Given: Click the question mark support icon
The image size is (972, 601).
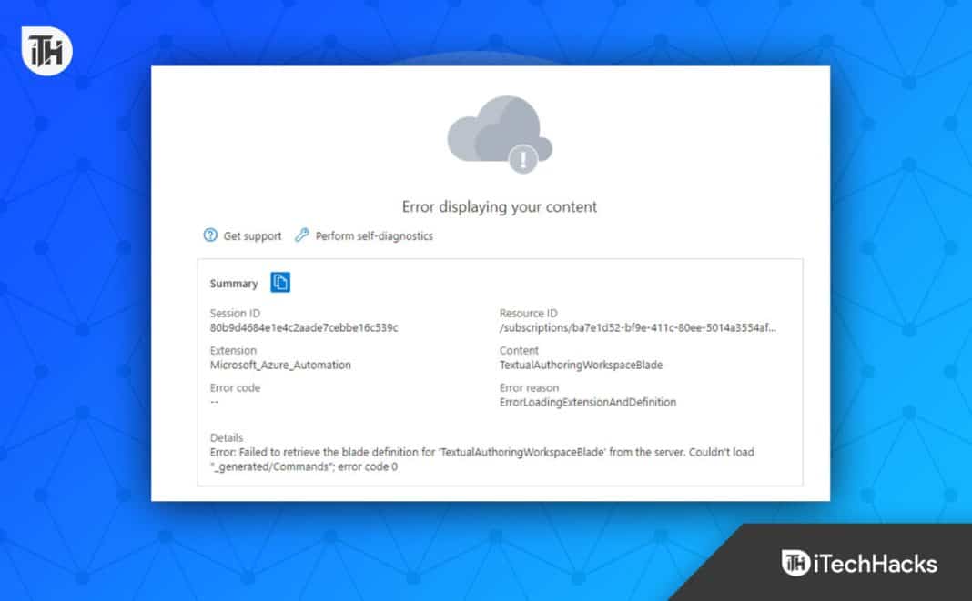Looking at the screenshot, I should pyautogui.click(x=210, y=235).
